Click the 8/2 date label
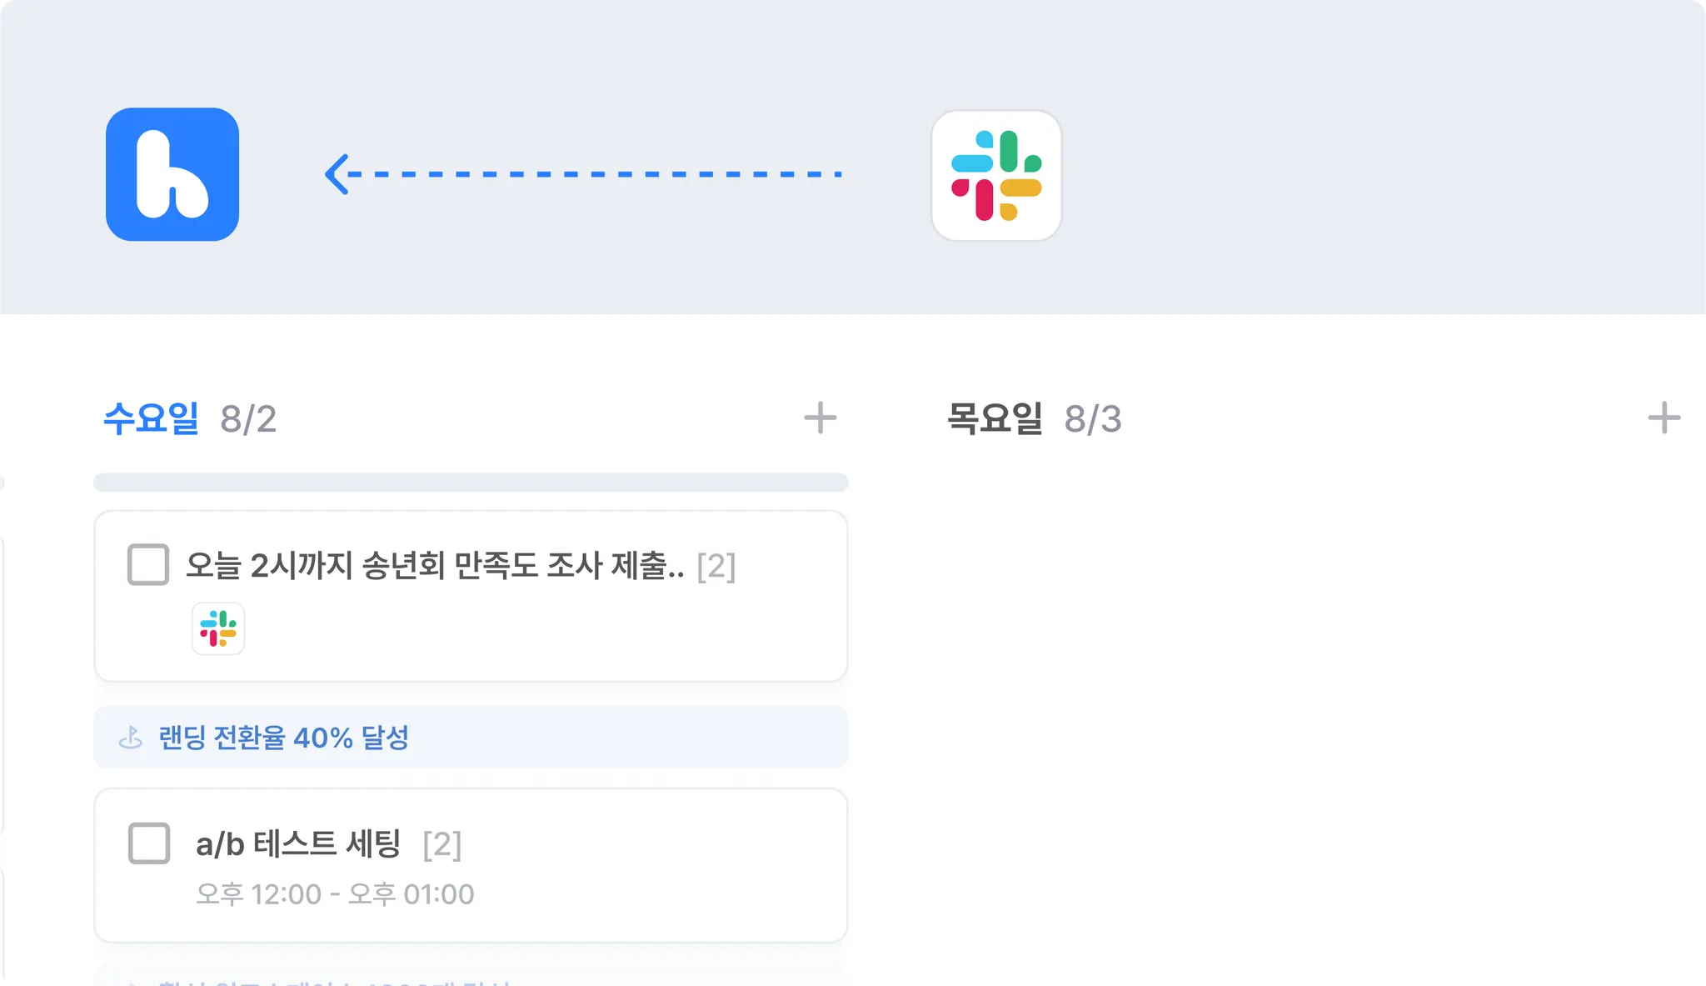 (x=248, y=419)
